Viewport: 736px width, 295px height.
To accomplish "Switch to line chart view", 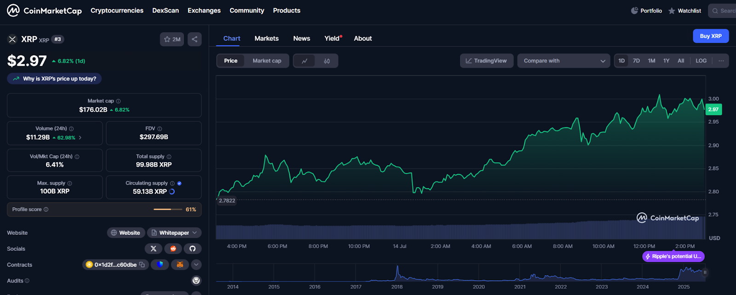I will 305,61.
